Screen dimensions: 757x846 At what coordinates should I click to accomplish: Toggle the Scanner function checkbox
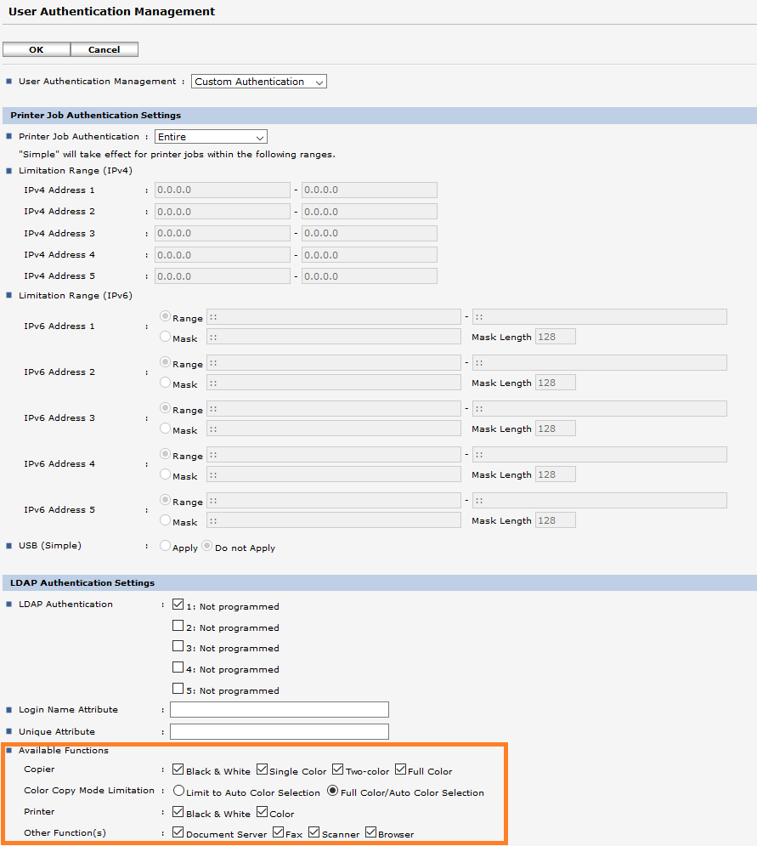pos(314,833)
